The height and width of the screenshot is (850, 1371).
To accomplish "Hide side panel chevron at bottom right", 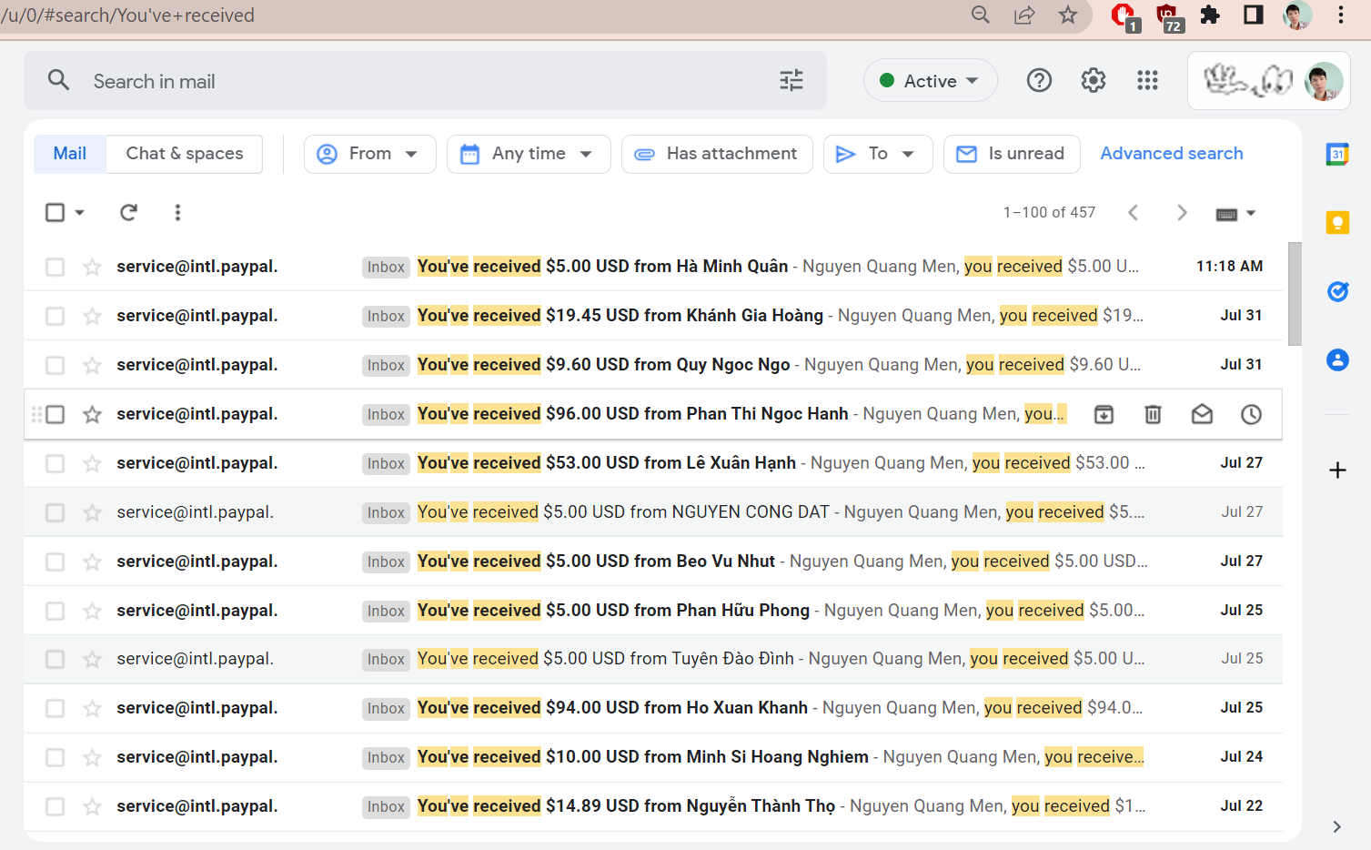I will [x=1336, y=826].
